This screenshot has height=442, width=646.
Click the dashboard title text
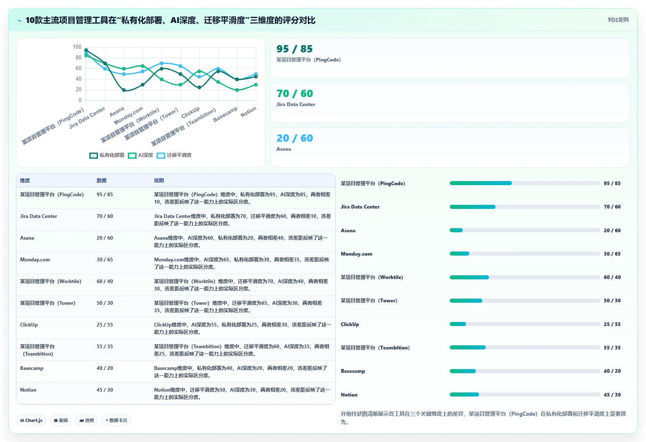point(170,20)
